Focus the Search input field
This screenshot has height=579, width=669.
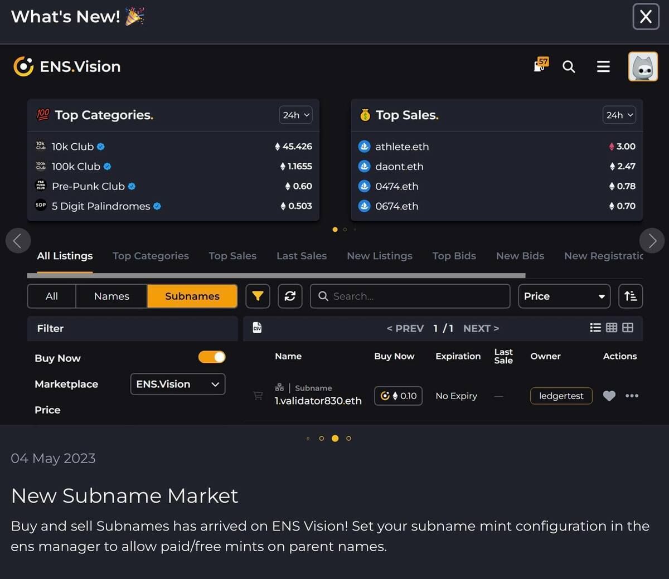point(410,296)
